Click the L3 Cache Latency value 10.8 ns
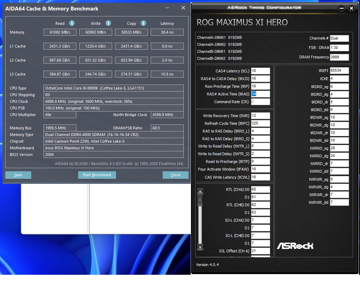Screen dimensions: 360x287 pyautogui.click(x=167, y=74)
